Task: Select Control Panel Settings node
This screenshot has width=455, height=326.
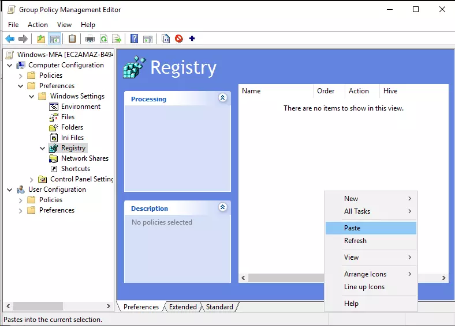Action: coord(82,179)
